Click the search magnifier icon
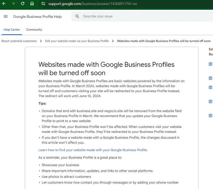This screenshot has height=189, width=213. point(77,16)
